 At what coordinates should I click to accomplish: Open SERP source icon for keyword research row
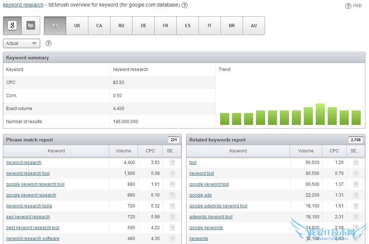[x=172, y=163]
